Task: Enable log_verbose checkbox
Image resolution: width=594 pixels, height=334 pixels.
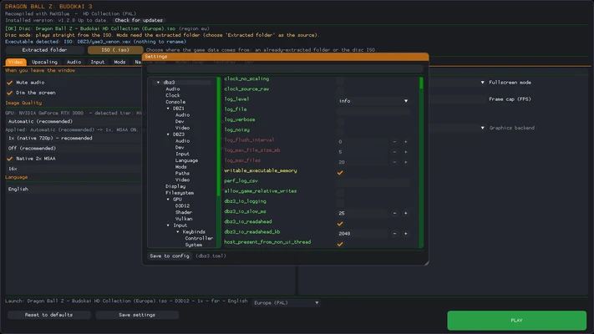Action: pyautogui.click(x=340, y=122)
